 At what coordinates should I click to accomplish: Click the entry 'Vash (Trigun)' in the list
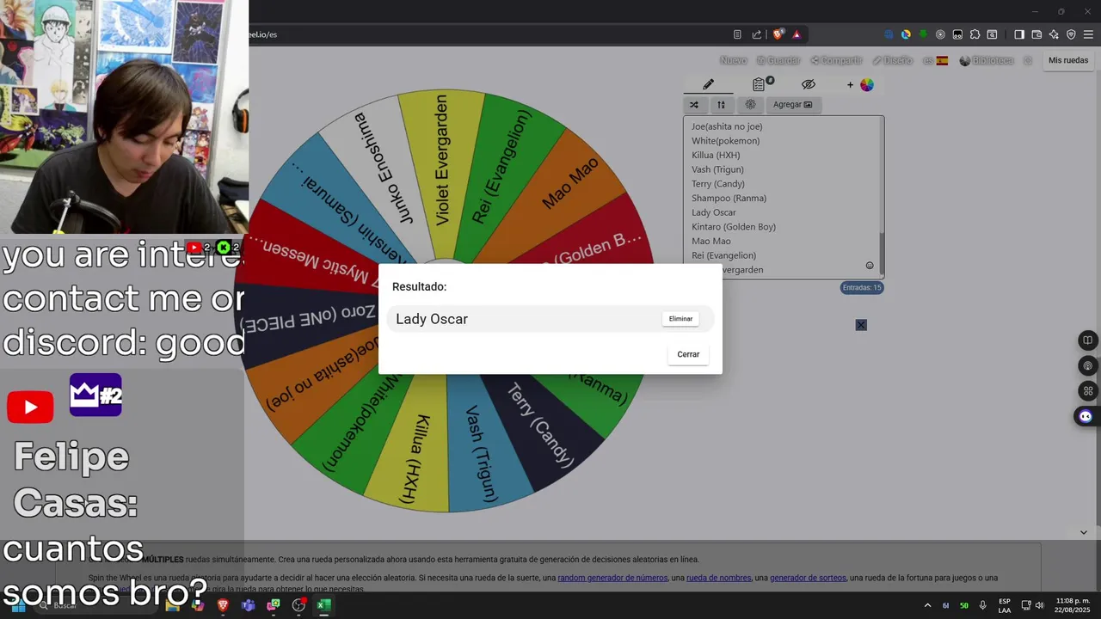(x=717, y=169)
